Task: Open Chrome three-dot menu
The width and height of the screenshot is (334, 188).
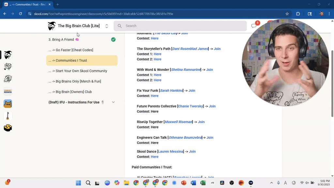Action: 329,14
